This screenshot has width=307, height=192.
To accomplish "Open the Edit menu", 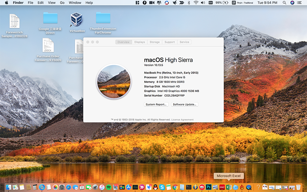I will pyautogui.click(x=41, y=3).
